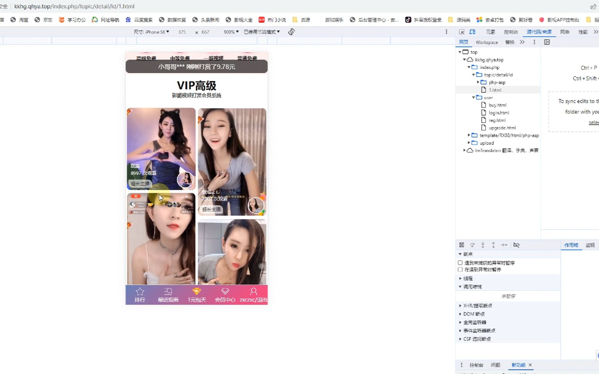Screen dimensions: 599x374
Task: Select upgrade.html file in tree
Action: tap(502, 128)
